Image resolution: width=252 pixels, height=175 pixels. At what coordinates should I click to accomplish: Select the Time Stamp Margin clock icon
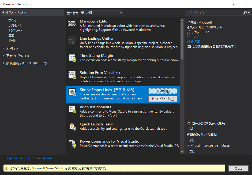point(72,58)
